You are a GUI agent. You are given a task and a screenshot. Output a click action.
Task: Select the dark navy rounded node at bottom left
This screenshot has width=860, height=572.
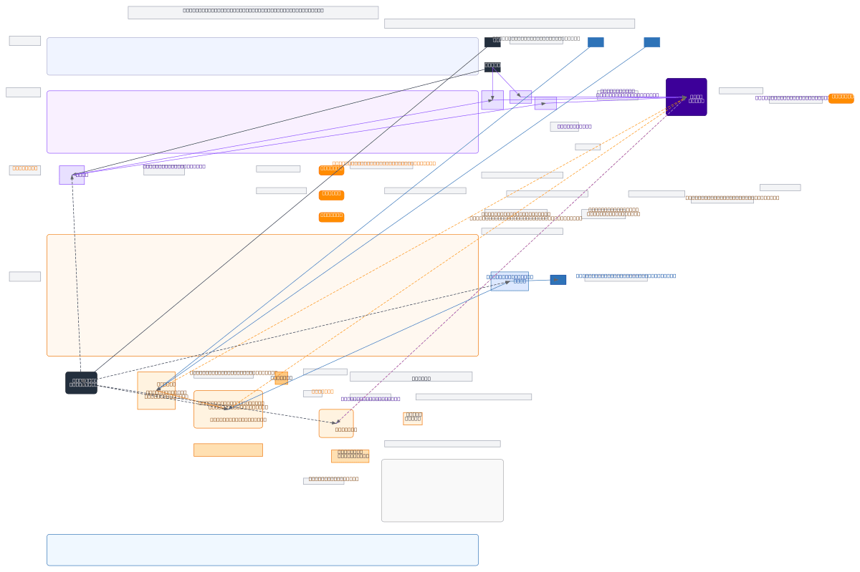[x=81, y=382]
